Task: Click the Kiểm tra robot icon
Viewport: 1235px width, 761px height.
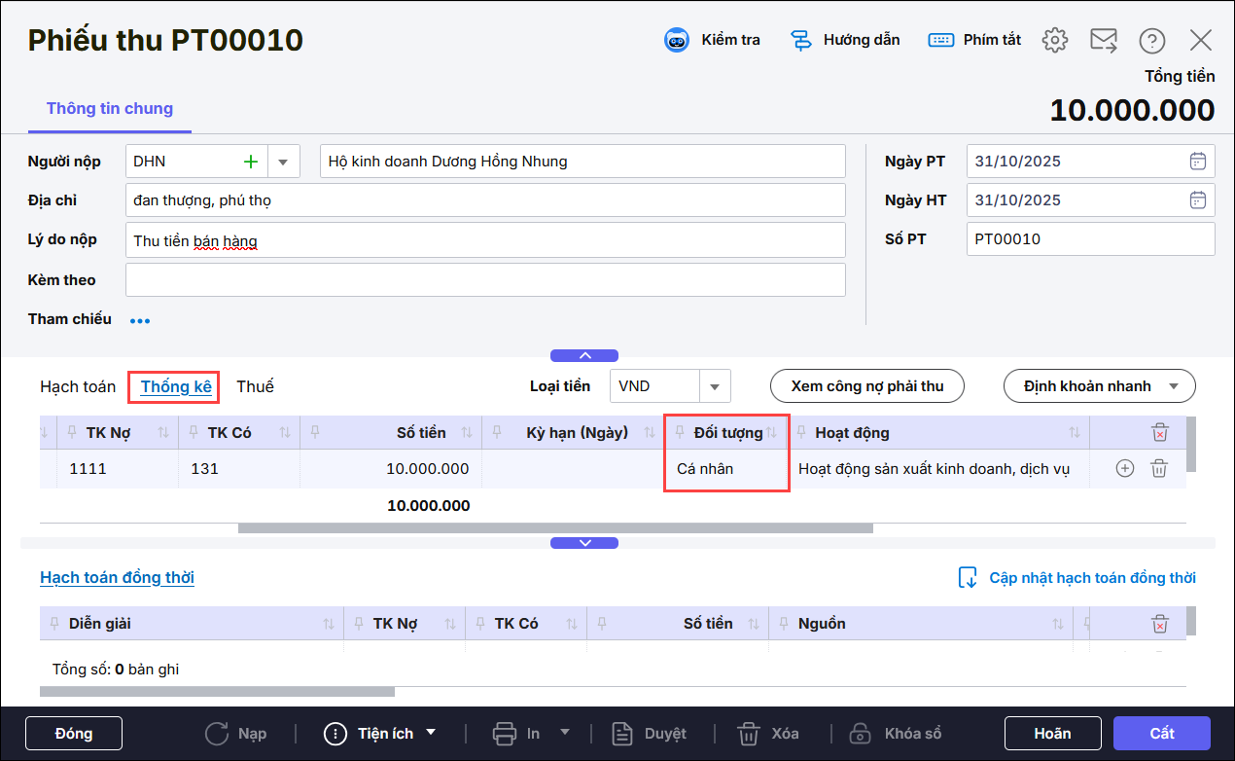Action: tap(677, 40)
